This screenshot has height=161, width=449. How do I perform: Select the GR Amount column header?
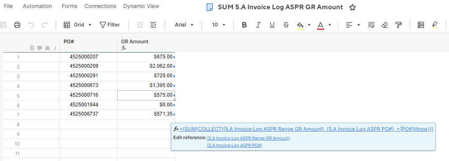pyautogui.click(x=146, y=45)
